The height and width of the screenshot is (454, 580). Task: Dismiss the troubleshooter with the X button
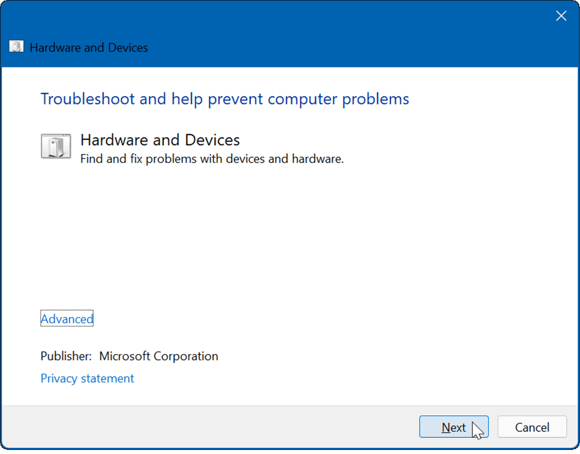click(x=561, y=16)
